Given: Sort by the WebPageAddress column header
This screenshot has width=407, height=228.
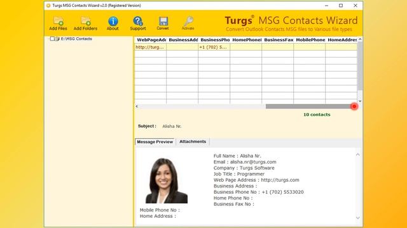Looking at the screenshot, I should [151, 40].
